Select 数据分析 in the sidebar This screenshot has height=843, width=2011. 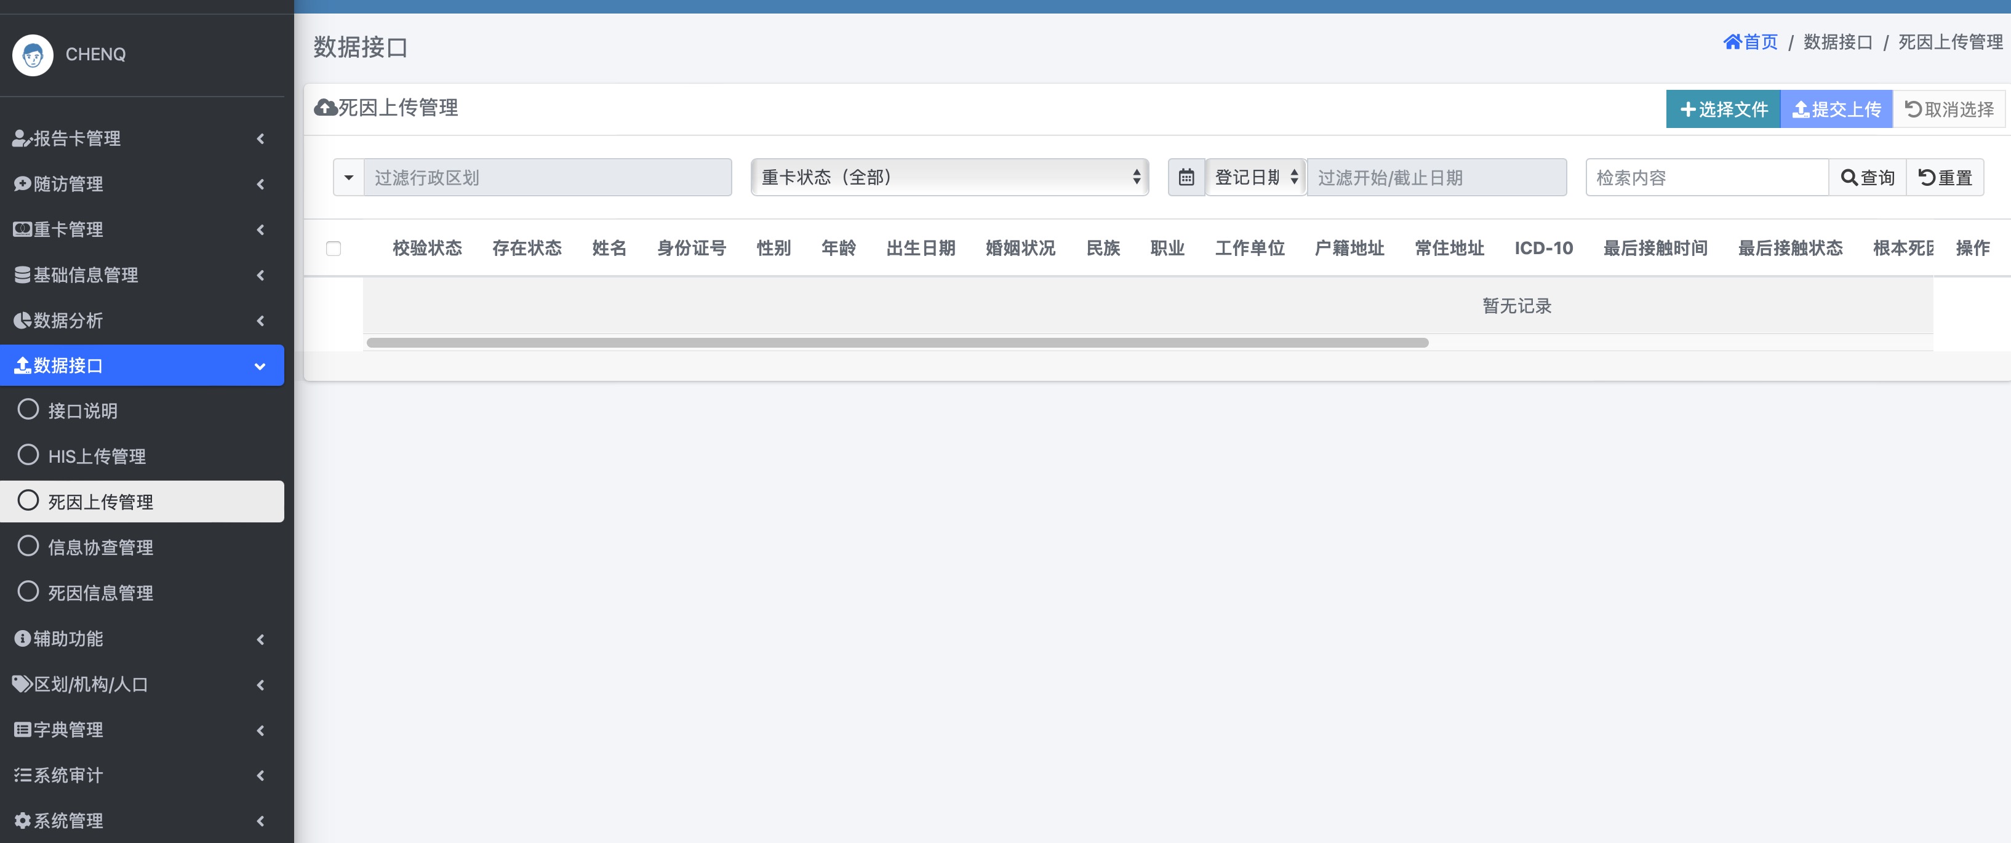point(67,320)
